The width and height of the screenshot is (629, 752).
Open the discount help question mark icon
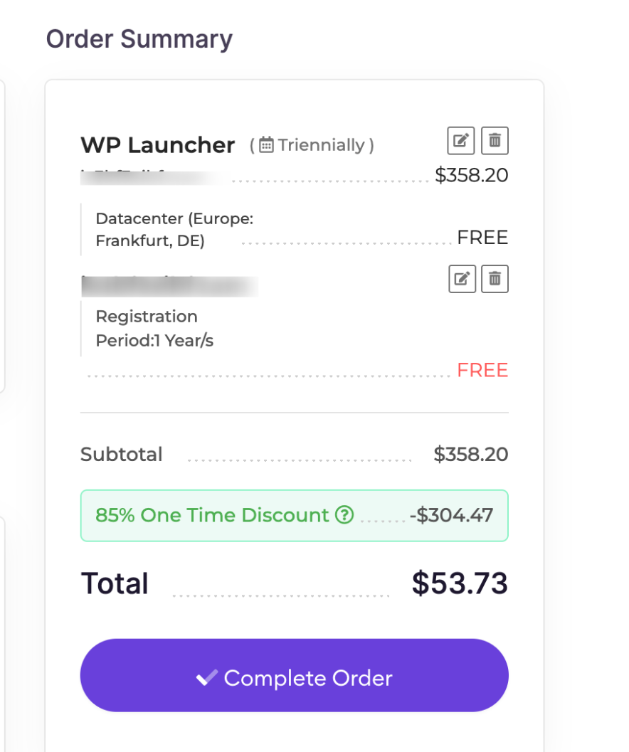[344, 514]
